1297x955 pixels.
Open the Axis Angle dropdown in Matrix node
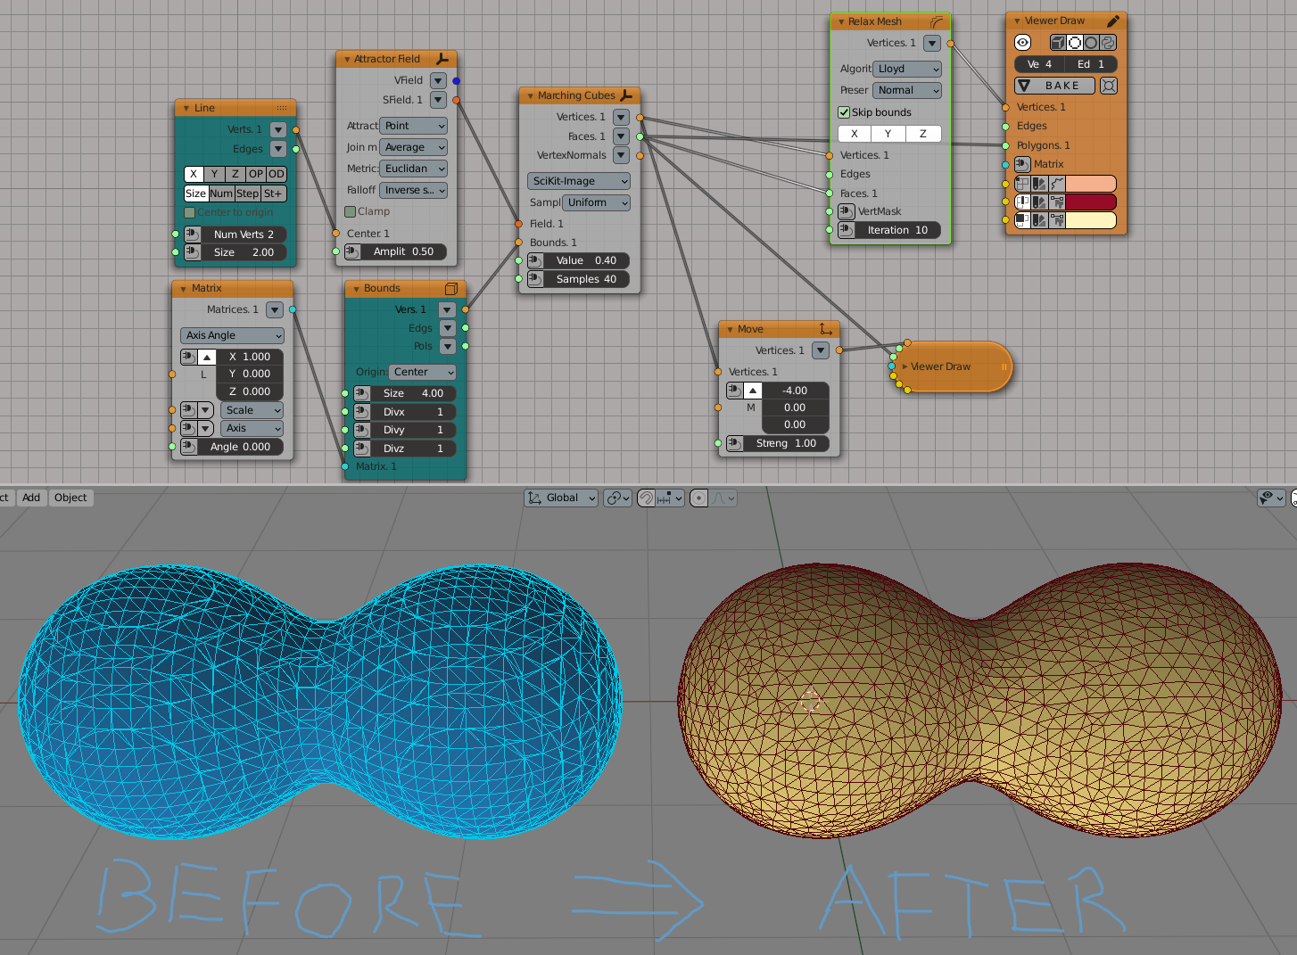coord(232,335)
